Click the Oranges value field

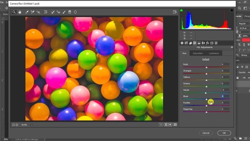[225, 70]
